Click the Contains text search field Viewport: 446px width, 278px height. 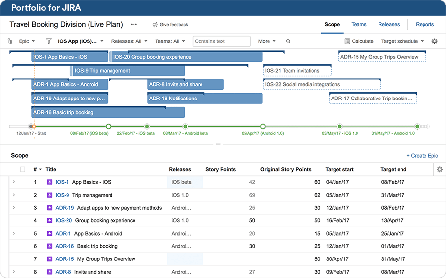222,41
